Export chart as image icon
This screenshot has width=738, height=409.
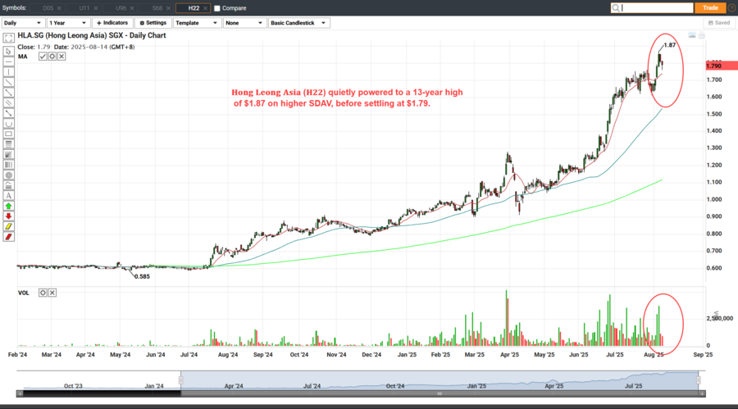coord(692,36)
